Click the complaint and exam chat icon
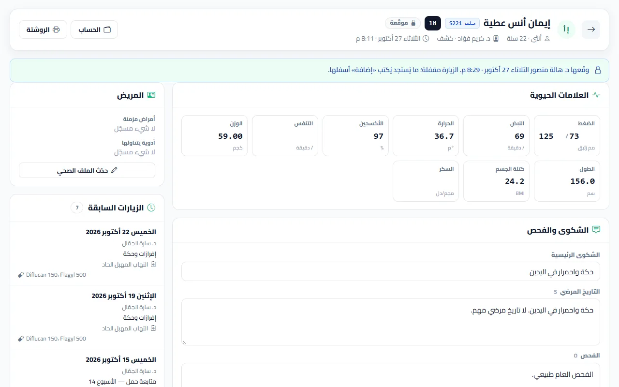The height and width of the screenshot is (387, 619). click(x=596, y=230)
